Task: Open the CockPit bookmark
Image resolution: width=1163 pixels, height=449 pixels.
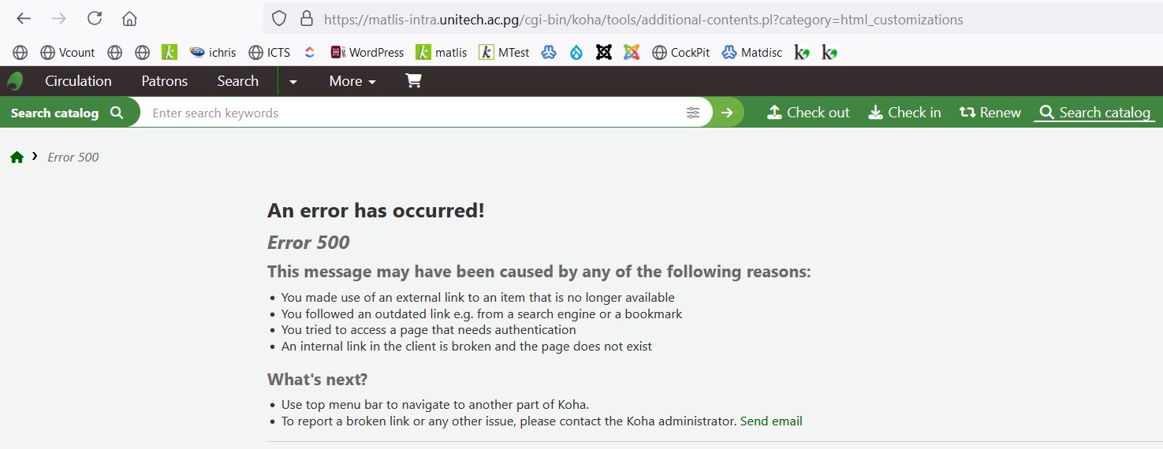Action: coord(681,53)
